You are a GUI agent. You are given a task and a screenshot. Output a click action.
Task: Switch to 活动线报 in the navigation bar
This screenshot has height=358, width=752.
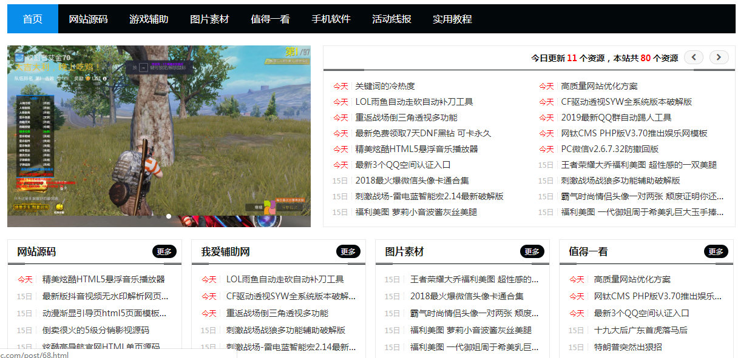click(391, 19)
